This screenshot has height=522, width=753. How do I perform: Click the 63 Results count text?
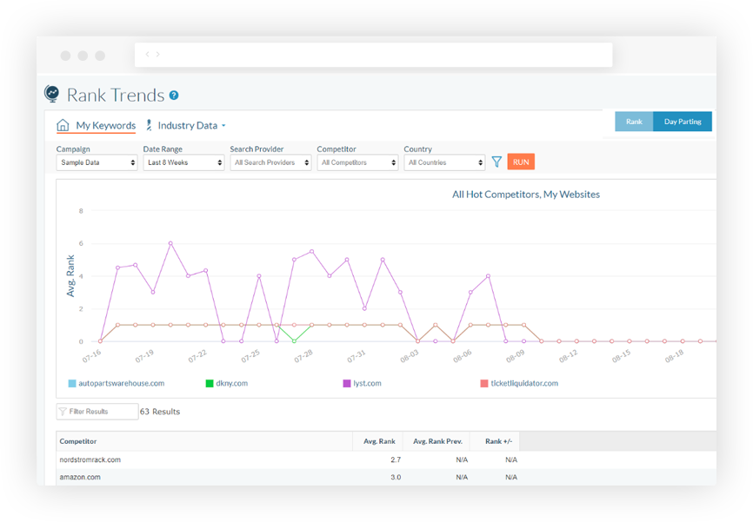coord(160,412)
